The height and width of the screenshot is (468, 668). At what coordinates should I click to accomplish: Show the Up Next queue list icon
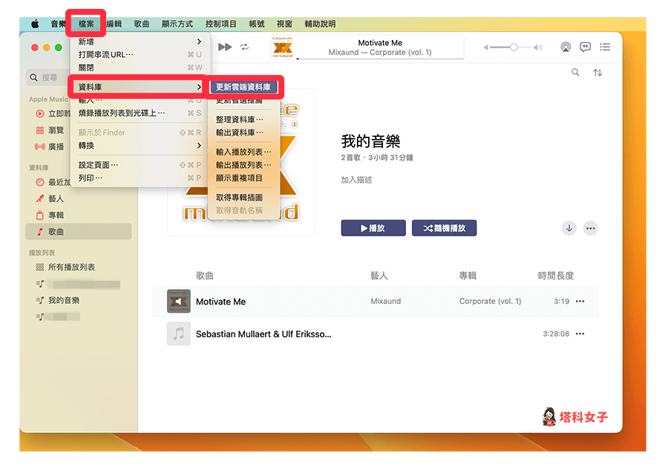tap(605, 47)
